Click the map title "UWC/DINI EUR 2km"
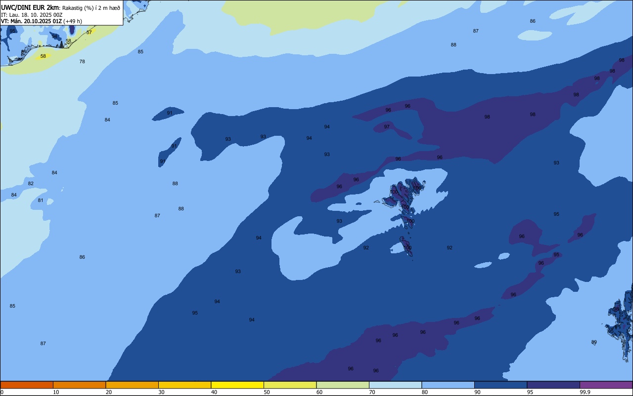This screenshot has width=633, height=396. [30, 7]
